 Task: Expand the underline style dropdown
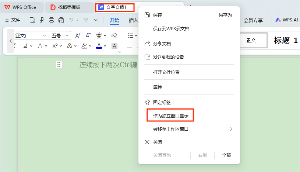click(31, 46)
